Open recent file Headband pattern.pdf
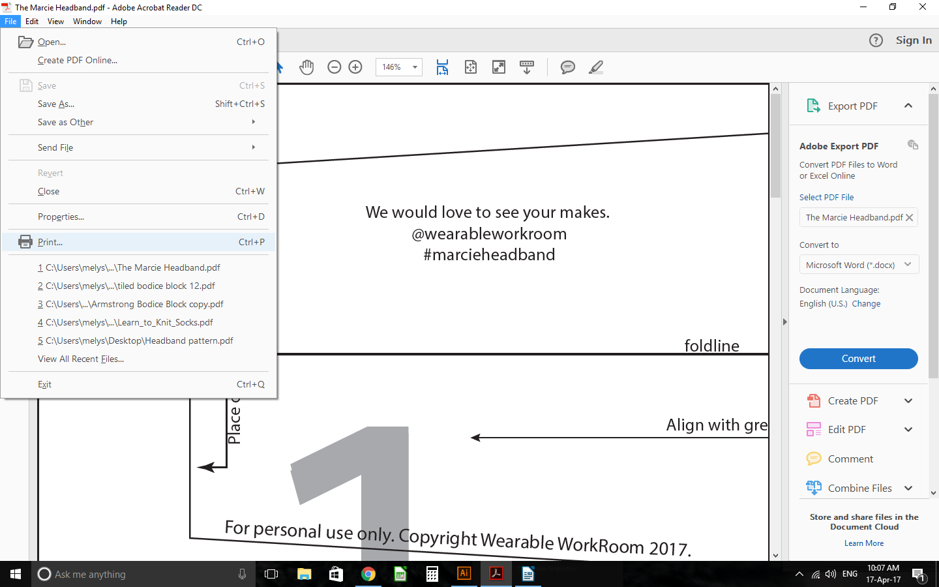 point(138,340)
